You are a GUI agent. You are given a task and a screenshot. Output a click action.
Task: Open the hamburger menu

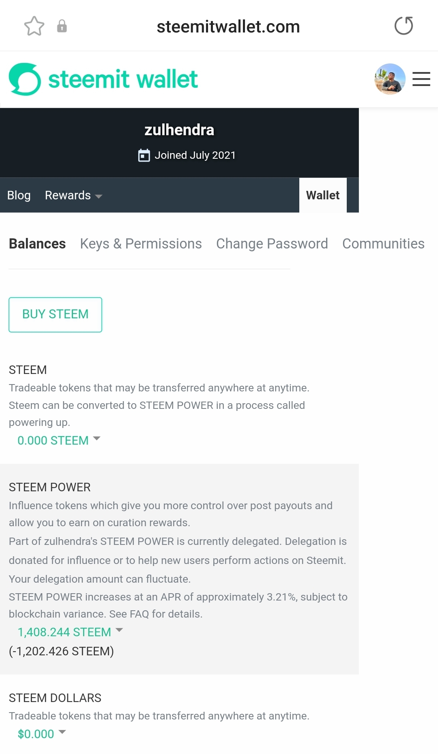tap(421, 79)
